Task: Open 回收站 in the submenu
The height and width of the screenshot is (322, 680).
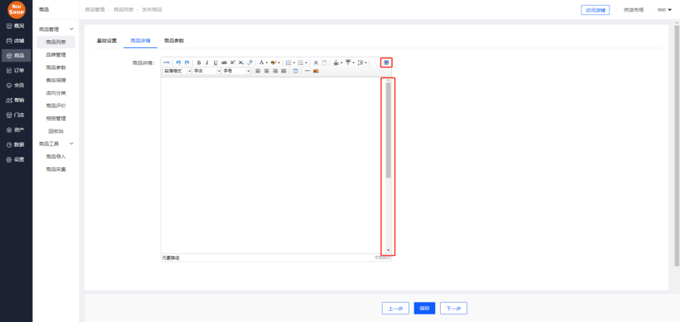Action: 56,131
